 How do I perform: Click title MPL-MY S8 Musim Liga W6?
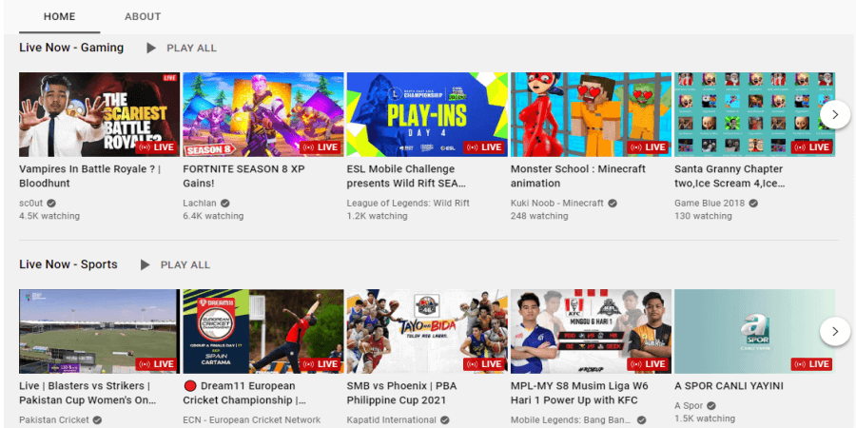pos(579,393)
